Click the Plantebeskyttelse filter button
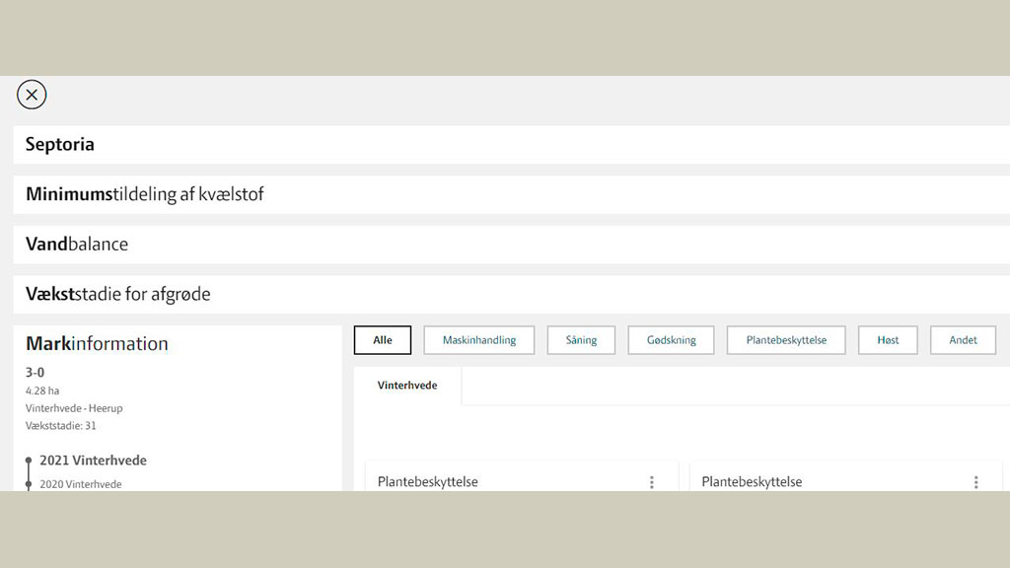 [x=786, y=340]
